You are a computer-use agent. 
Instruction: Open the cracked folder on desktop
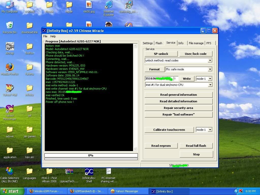pyautogui.click(x=29, y=7)
